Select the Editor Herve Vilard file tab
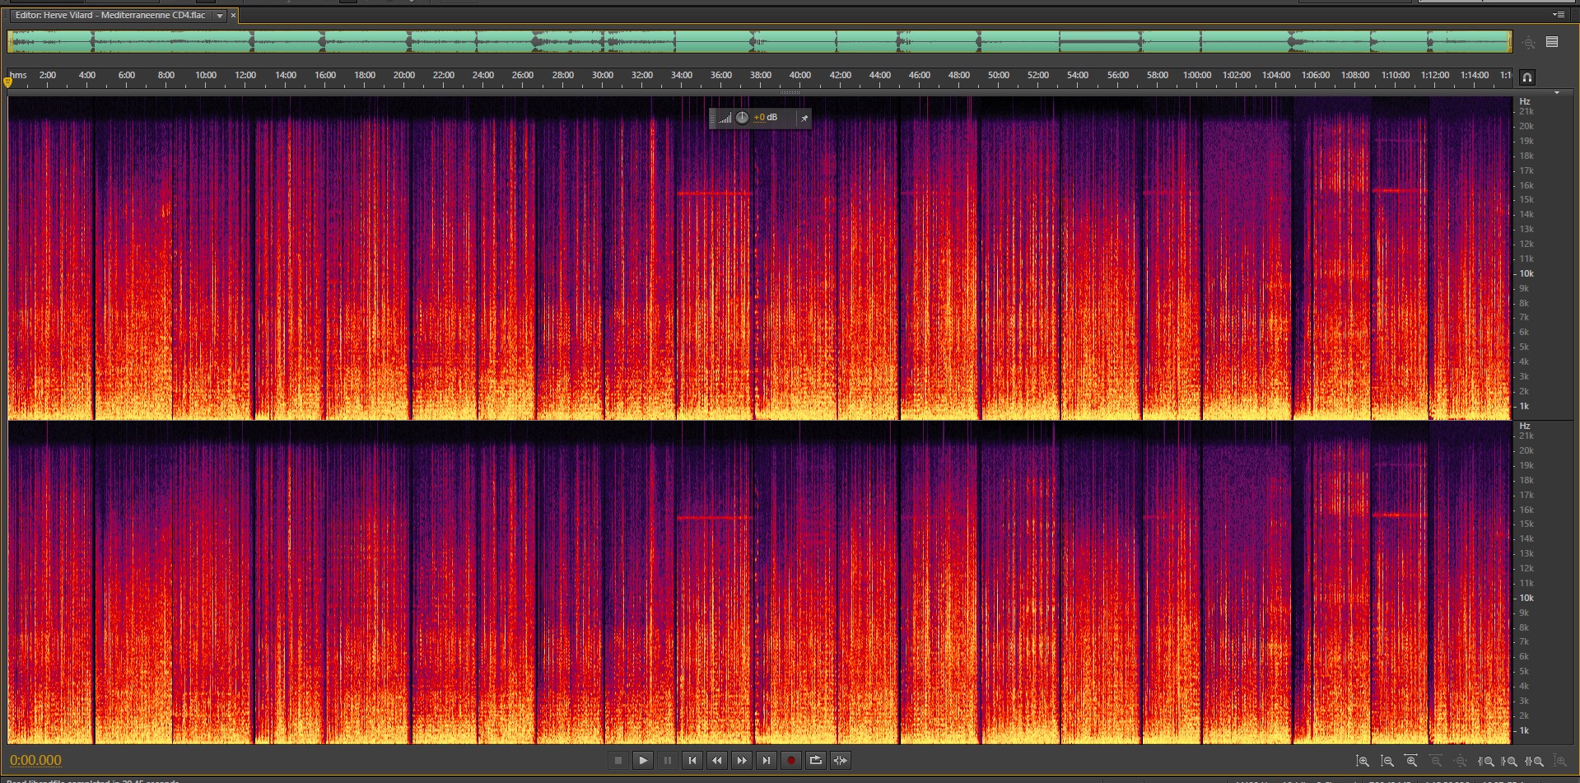The image size is (1580, 783). tap(110, 16)
